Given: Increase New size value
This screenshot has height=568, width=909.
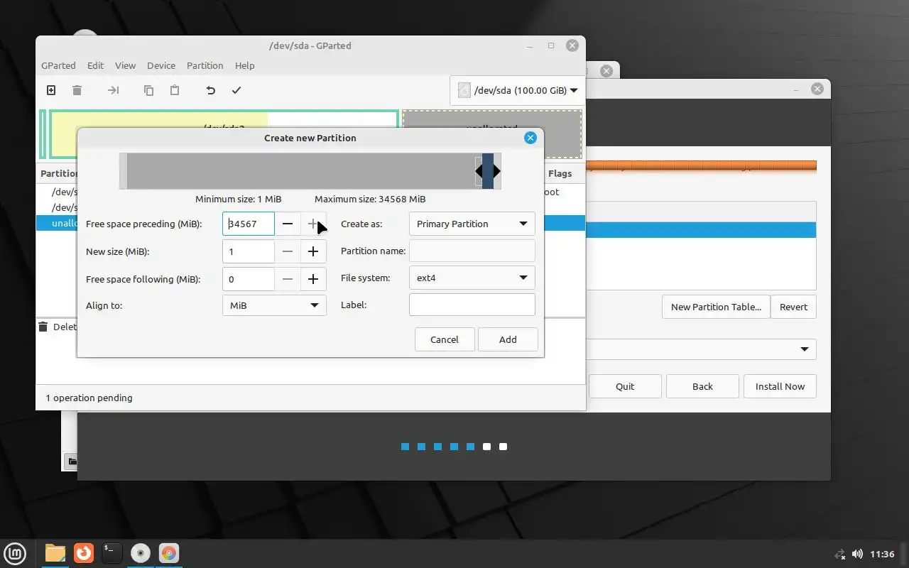Looking at the screenshot, I should coord(313,251).
